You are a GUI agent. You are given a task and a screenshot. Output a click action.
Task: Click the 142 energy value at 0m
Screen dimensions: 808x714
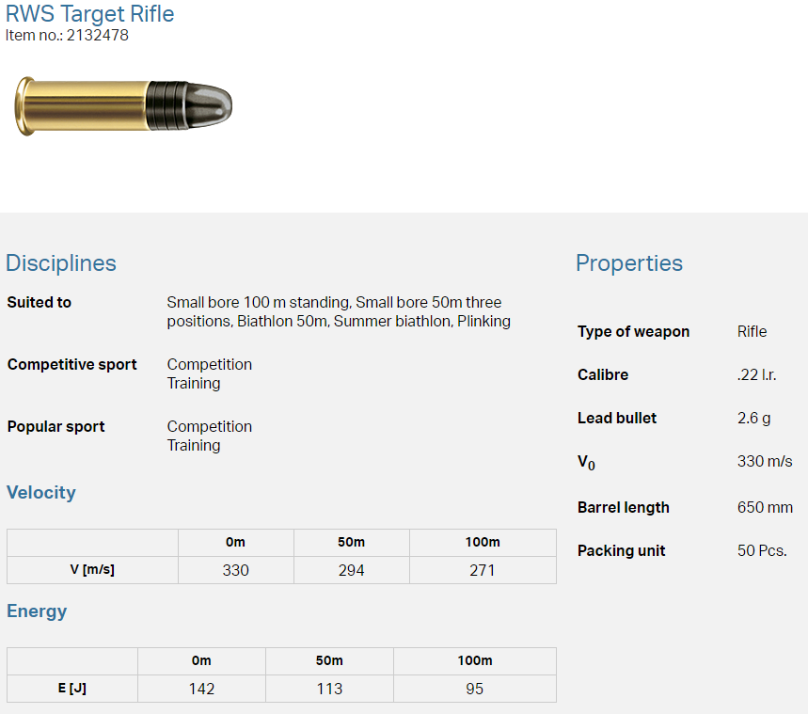tap(201, 689)
